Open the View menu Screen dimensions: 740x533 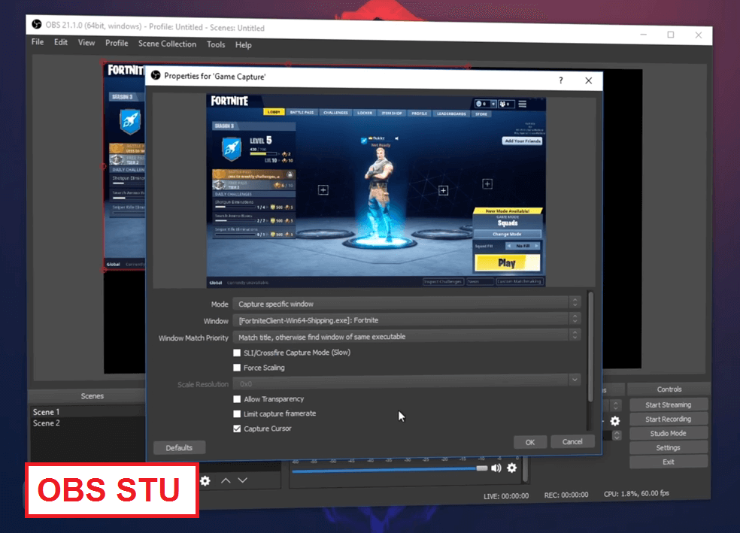pos(86,42)
